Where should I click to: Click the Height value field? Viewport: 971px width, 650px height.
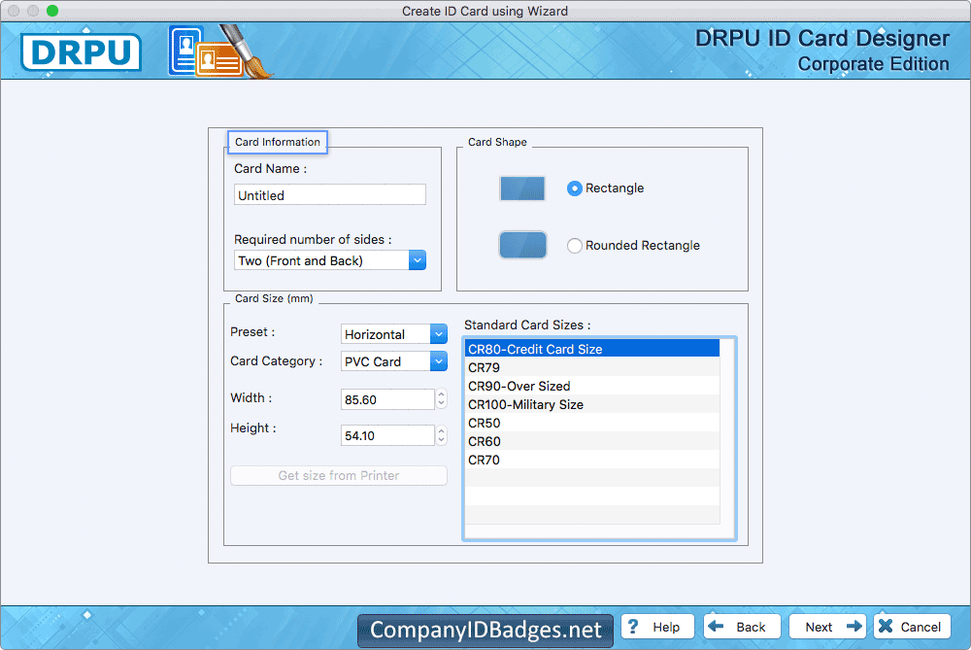point(387,435)
